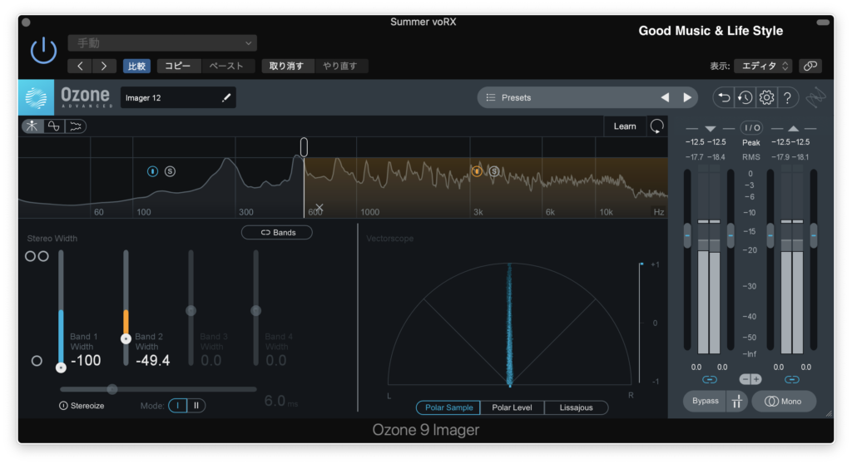Click the Band 4 Width slider
The image size is (852, 464).
256,308
